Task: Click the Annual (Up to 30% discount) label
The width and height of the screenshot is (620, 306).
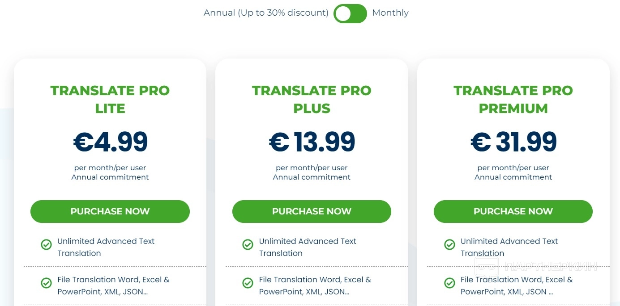Action: [266, 13]
